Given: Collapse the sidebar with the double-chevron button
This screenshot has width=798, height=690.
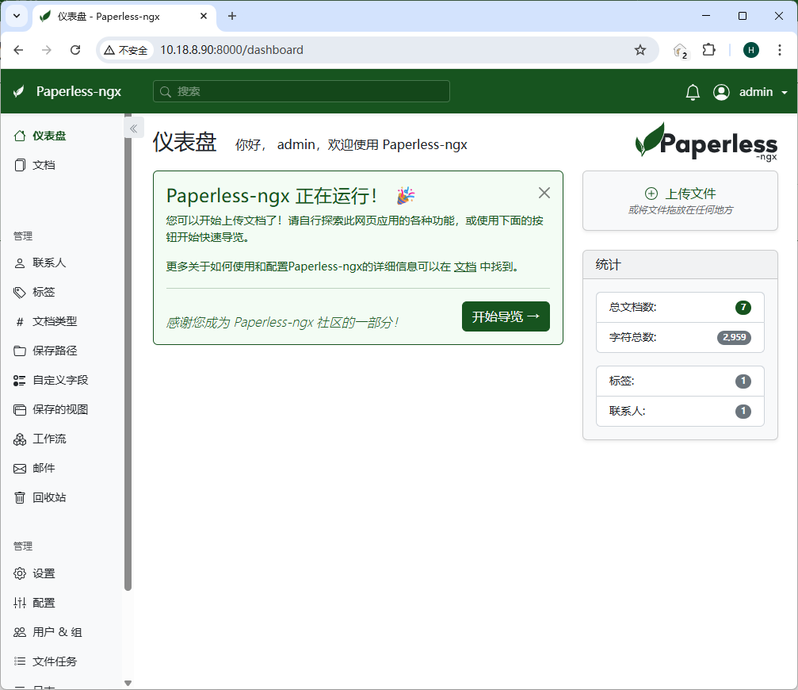Looking at the screenshot, I should click(134, 128).
